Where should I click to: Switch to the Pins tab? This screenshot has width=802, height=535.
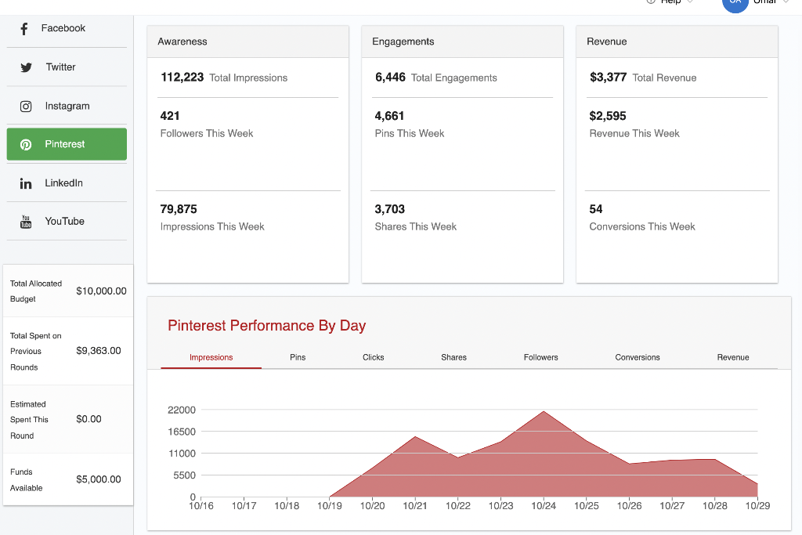coord(298,357)
